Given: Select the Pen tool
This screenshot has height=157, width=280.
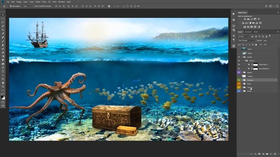Looking at the screenshot, I should [3, 68].
